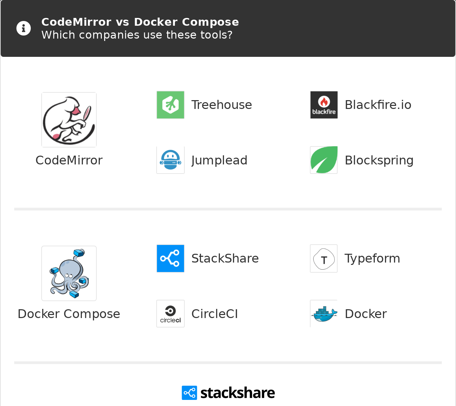The width and height of the screenshot is (456, 406).
Task: Click the CircleCI text label
Action: coord(214,314)
